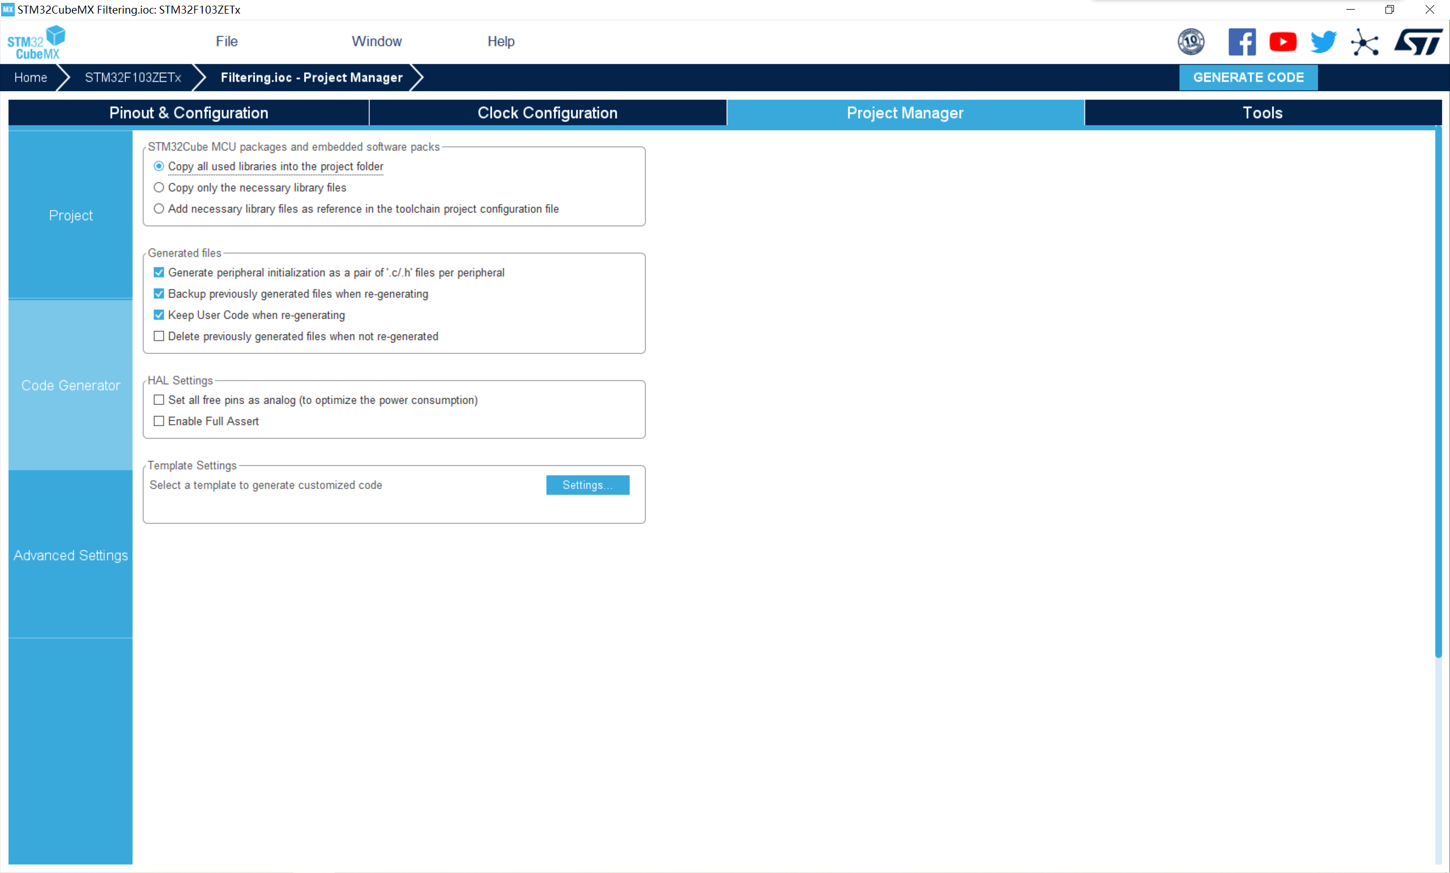Toggle Generate peripheral initialization checkbox

pyautogui.click(x=160, y=272)
